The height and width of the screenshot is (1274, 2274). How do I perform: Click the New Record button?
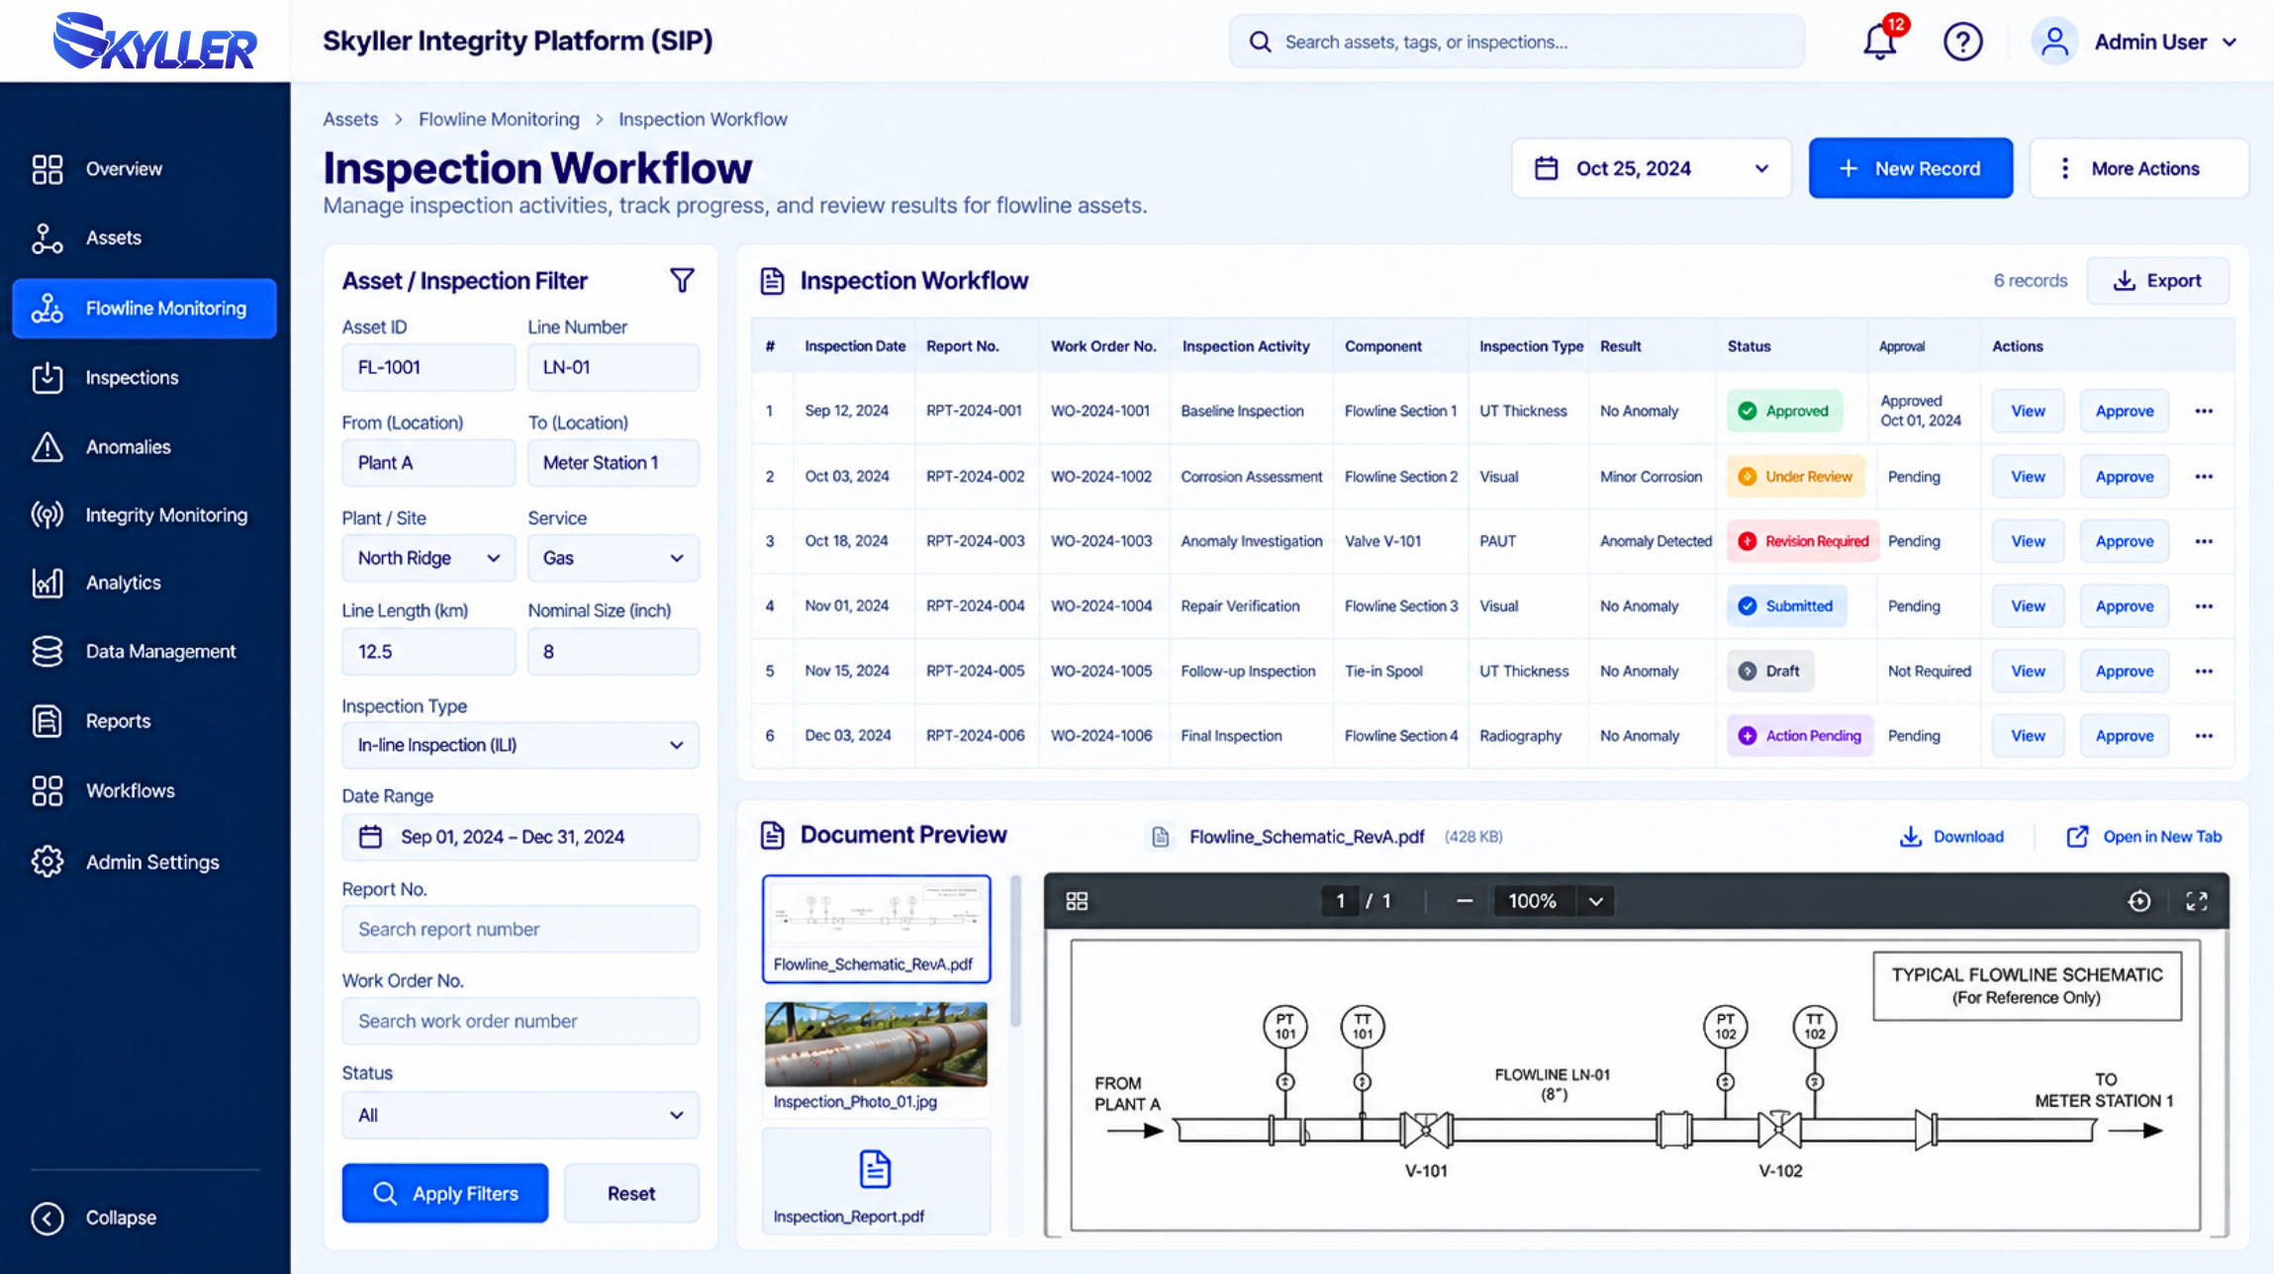(1910, 168)
